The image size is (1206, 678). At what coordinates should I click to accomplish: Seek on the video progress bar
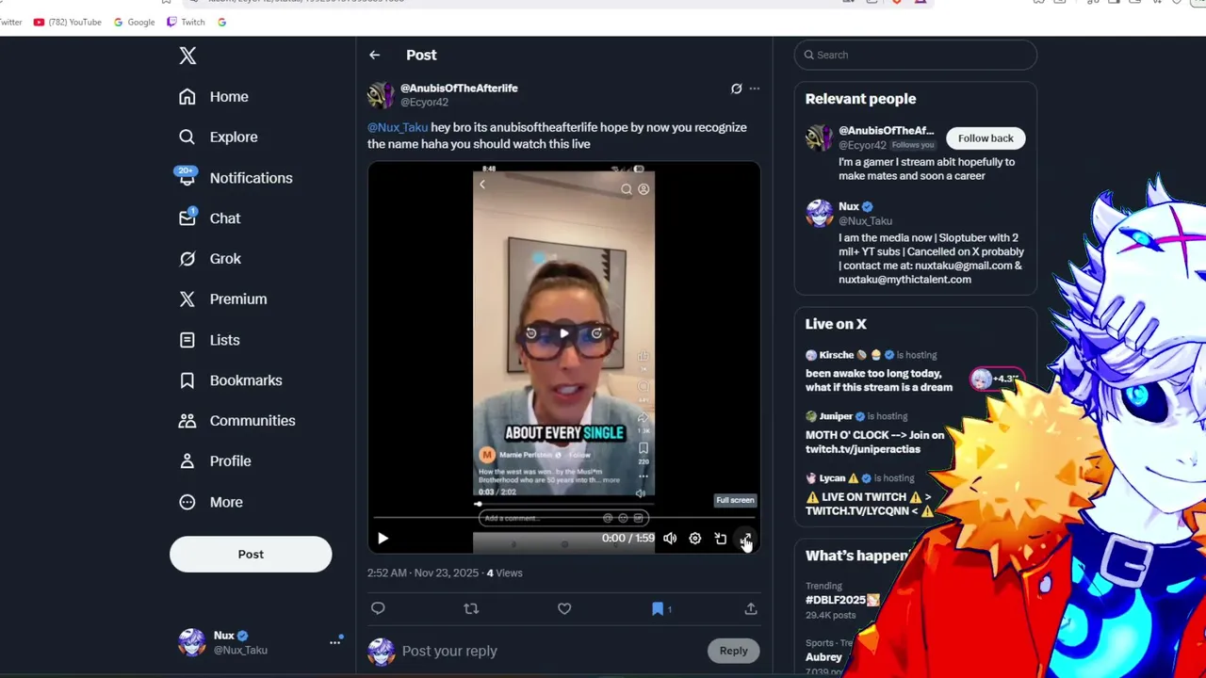click(563, 518)
